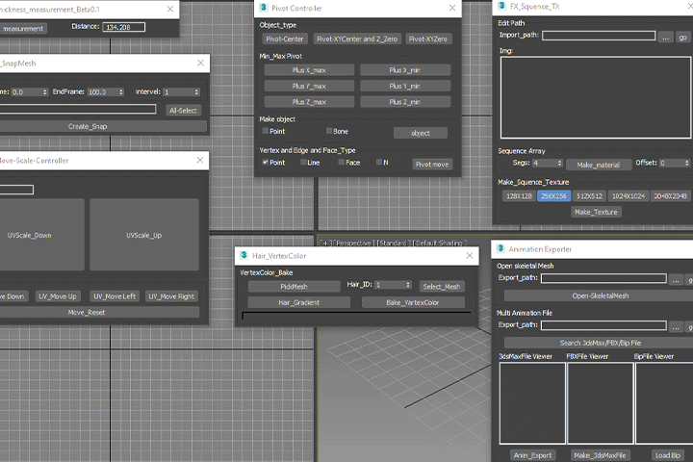Close the Hair_VertexColor dialog
This screenshot has height=462, width=693.
click(x=470, y=255)
